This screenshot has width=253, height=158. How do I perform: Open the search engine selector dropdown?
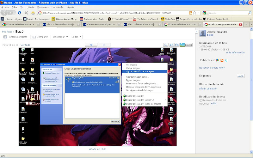pyautogui.click(x=205, y=13)
